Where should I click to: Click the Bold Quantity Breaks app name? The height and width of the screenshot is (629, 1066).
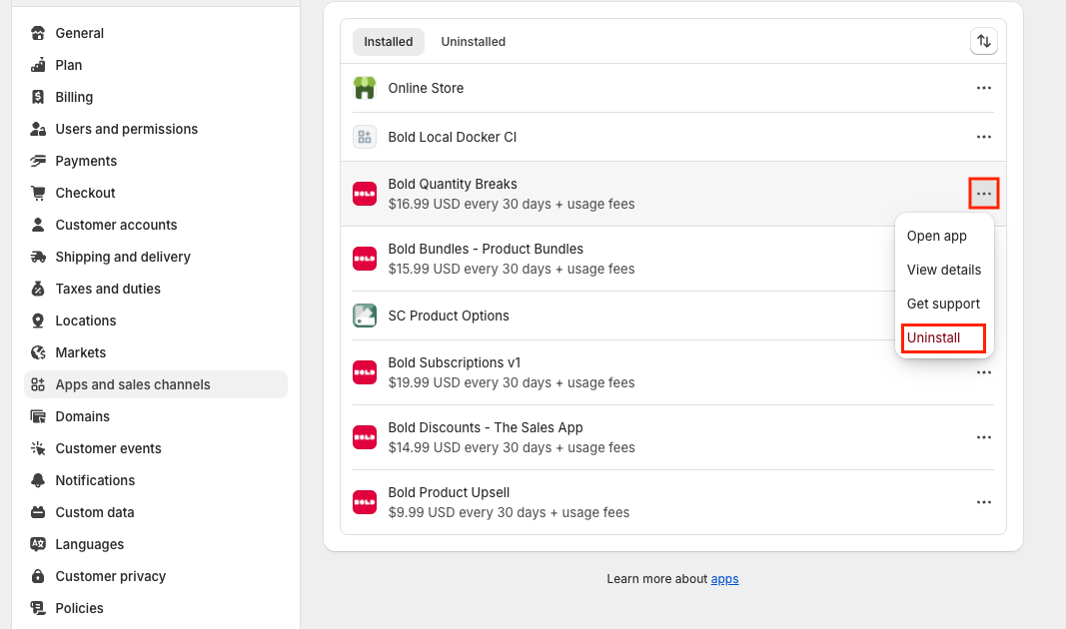[x=453, y=184]
